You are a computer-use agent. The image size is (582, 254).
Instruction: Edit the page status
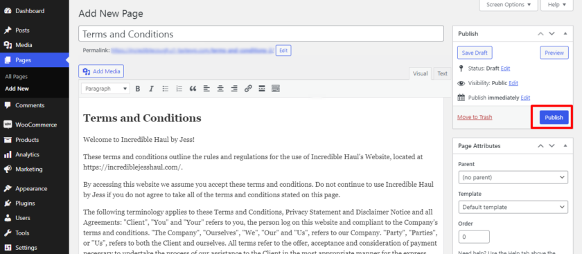pyautogui.click(x=506, y=69)
